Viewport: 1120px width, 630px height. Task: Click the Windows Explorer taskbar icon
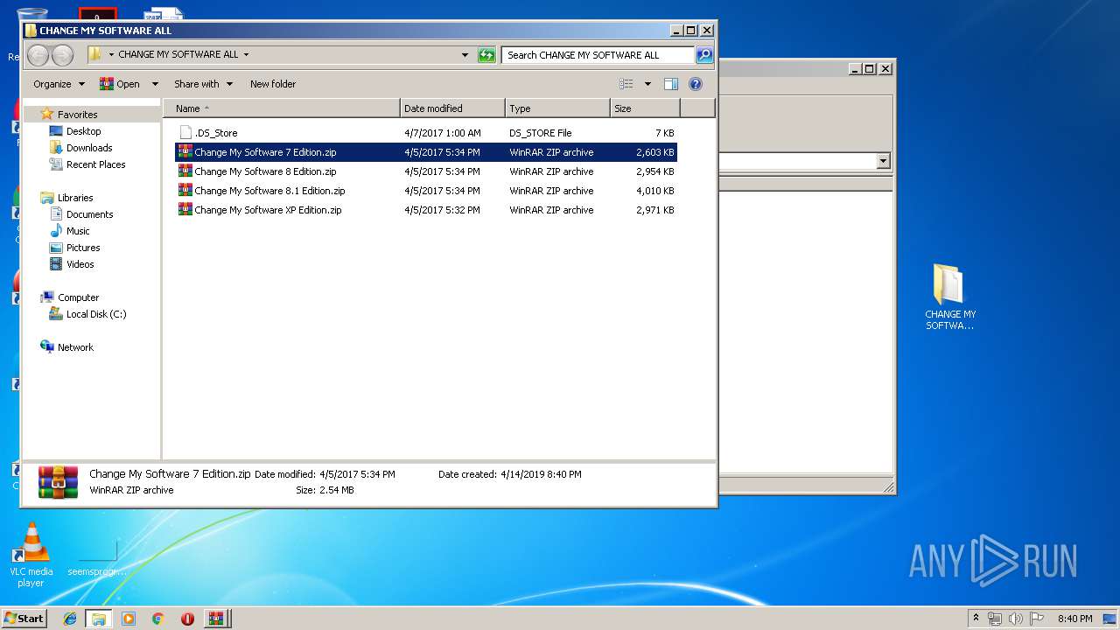[x=98, y=619]
